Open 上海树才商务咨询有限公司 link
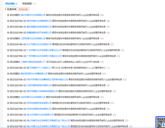 click(33, 62)
